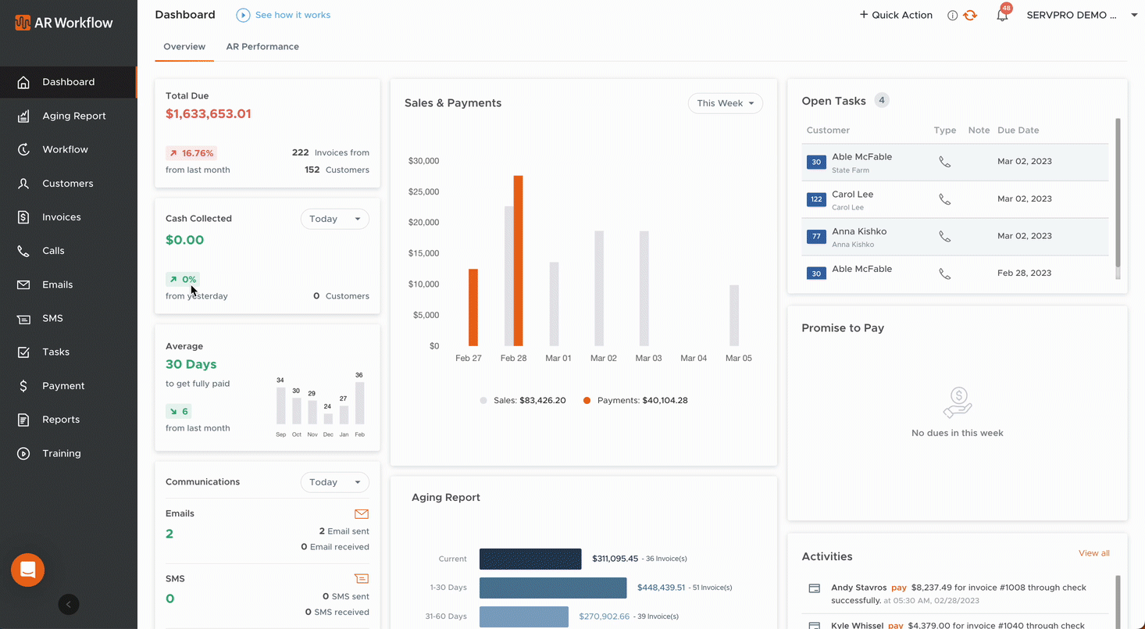
Task: Open Aging Report from the sidebar
Action: [73, 116]
